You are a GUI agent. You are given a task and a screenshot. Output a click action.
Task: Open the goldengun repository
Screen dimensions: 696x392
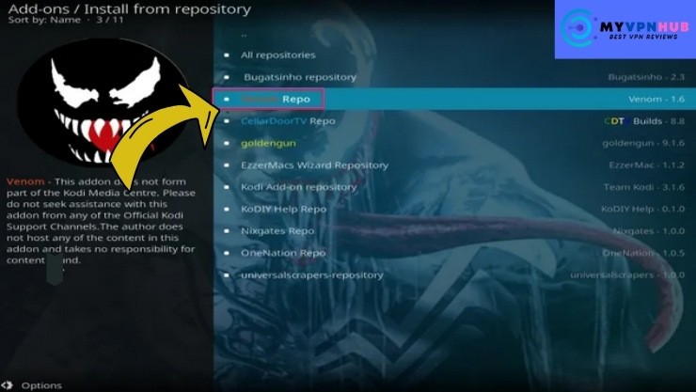(x=452, y=143)
